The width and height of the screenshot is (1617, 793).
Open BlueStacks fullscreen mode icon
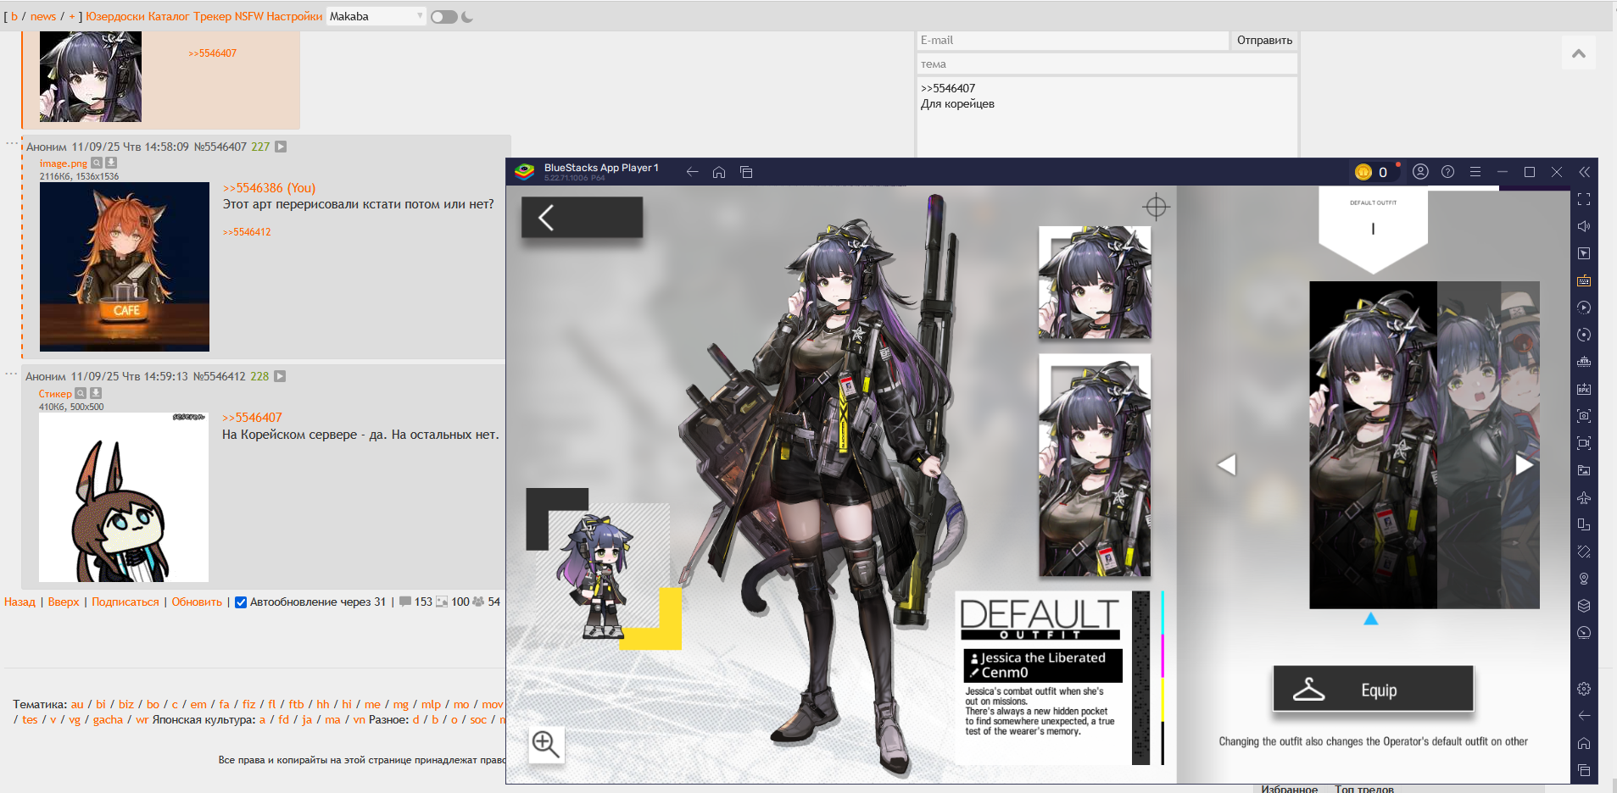pyautogui.click(x=1584, y=199)
